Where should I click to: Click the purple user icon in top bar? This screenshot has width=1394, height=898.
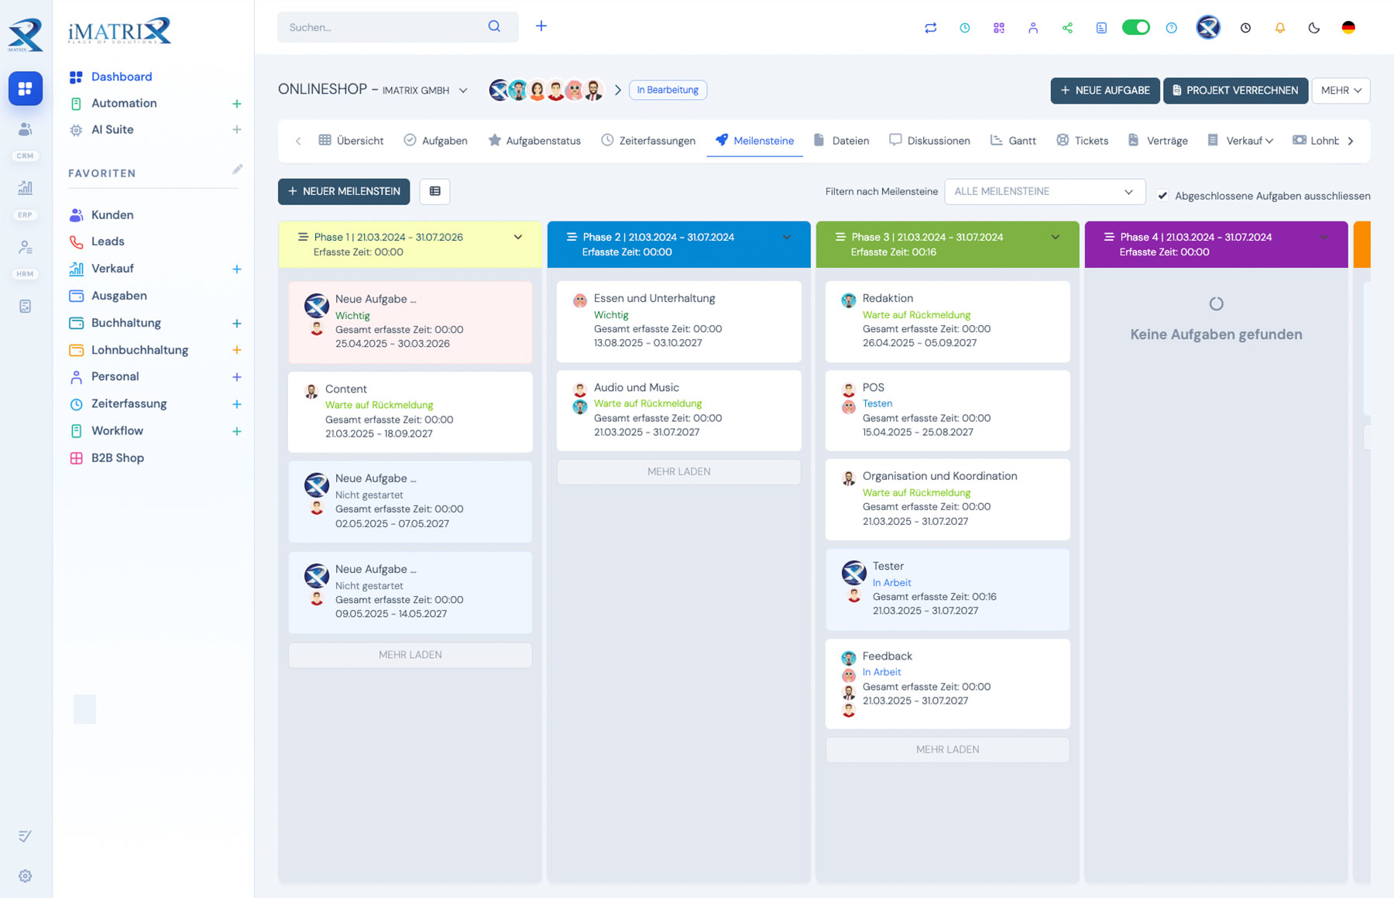tap(1032, 28)
